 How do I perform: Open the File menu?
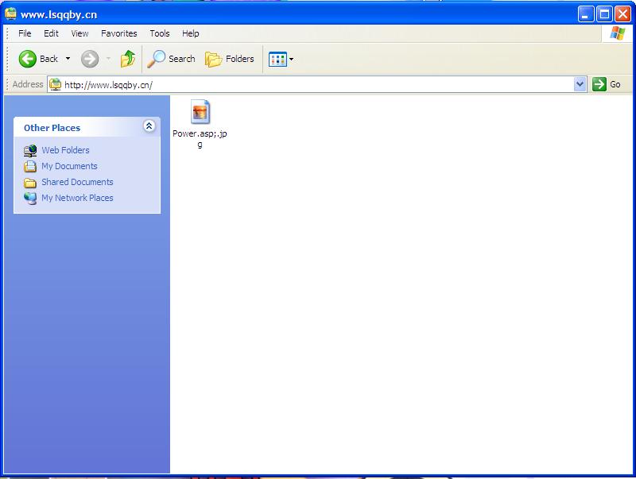[x=25, y=33]
